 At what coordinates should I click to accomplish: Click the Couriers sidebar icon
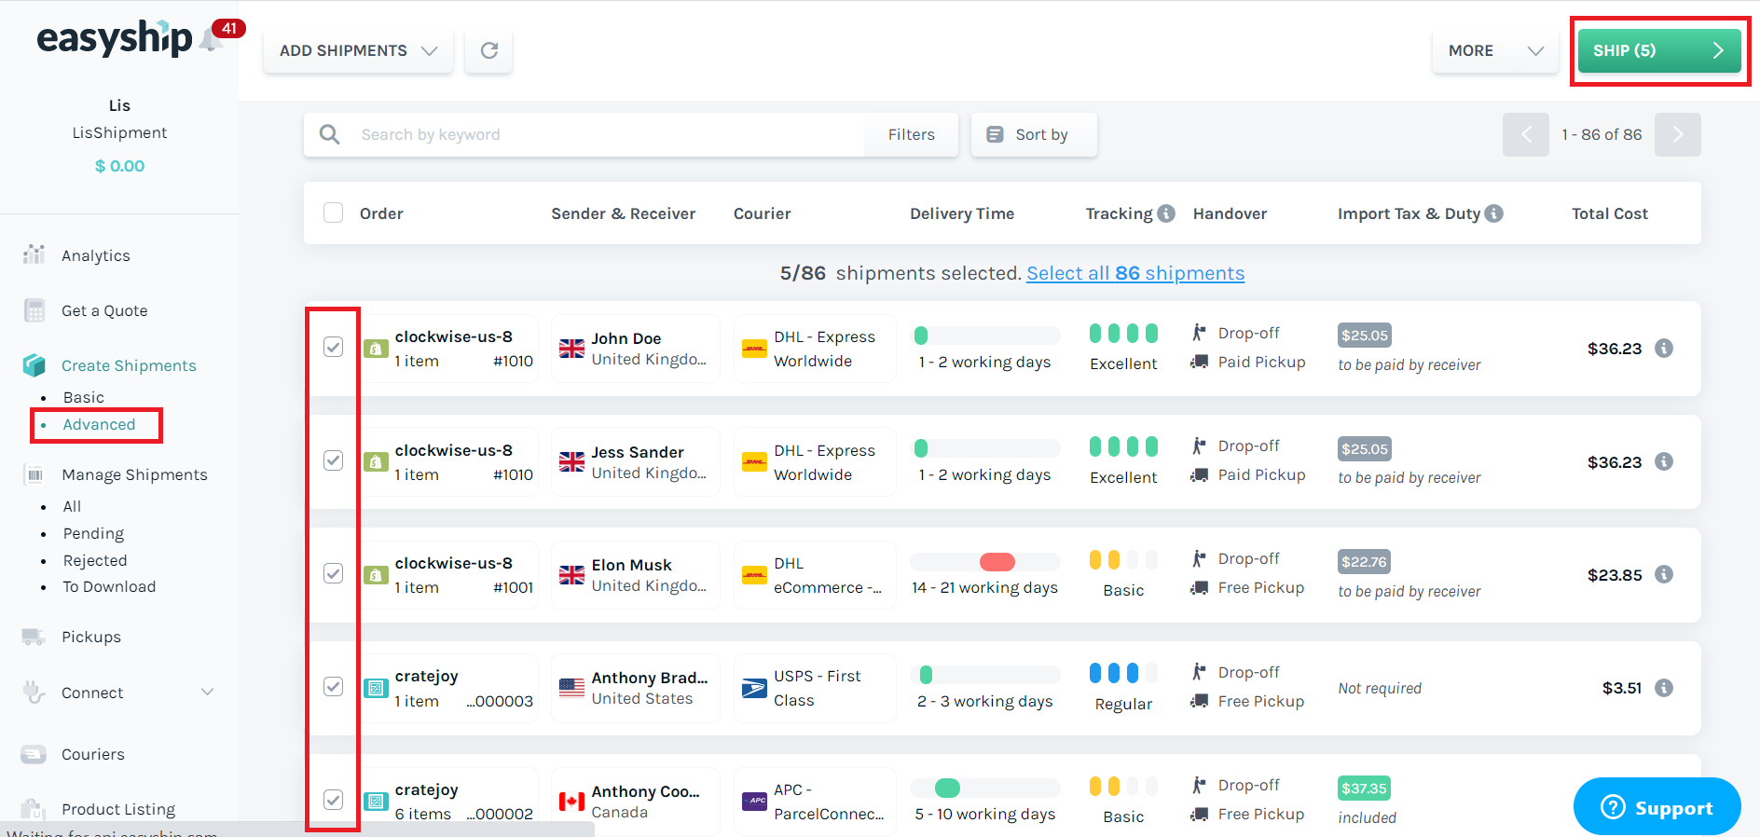(x=34, y=754)
